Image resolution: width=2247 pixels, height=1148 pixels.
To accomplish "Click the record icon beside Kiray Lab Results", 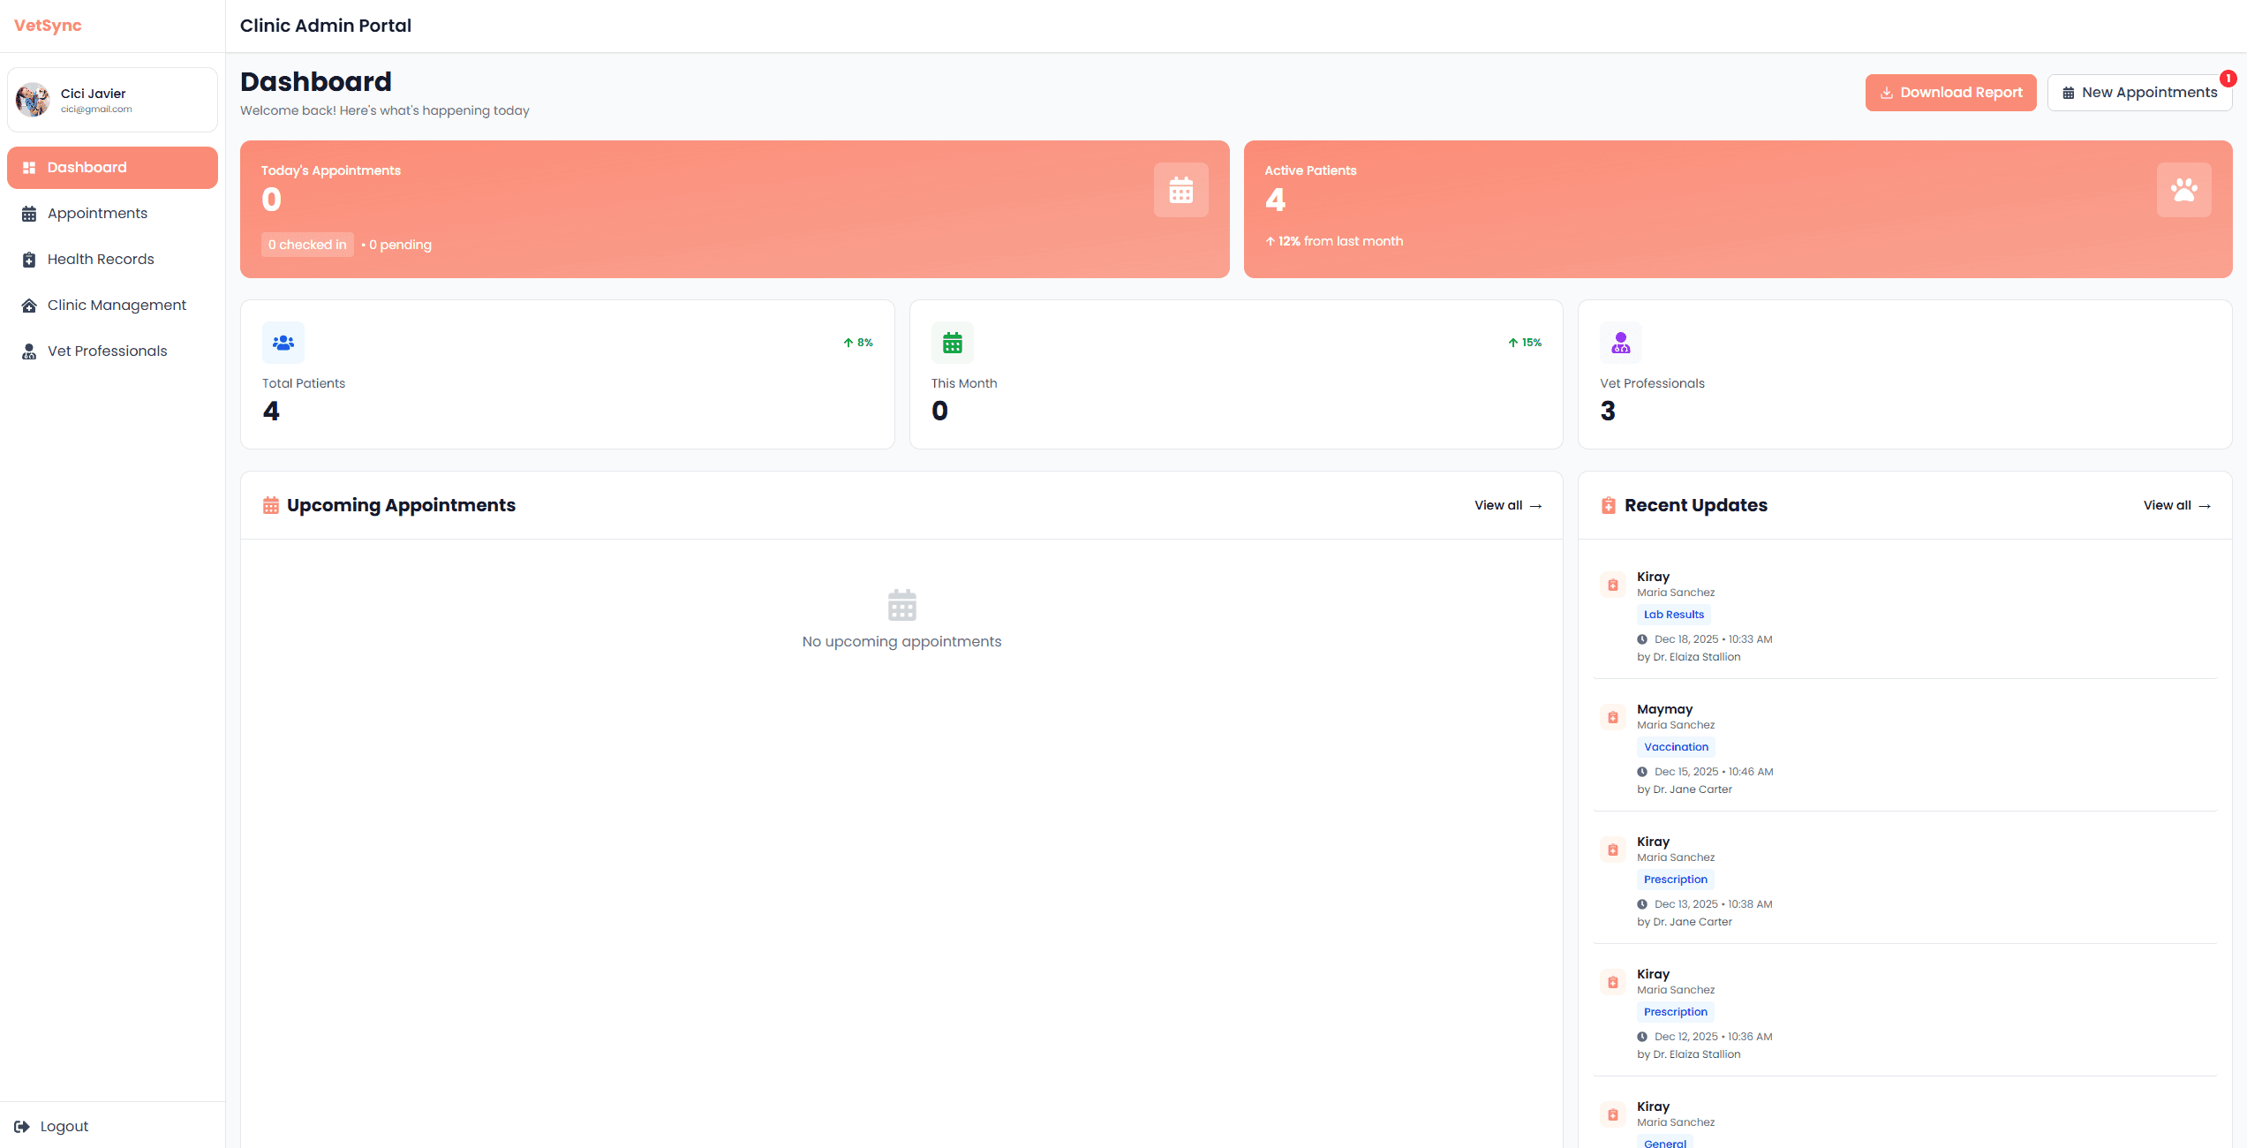I will (1613, 585).
